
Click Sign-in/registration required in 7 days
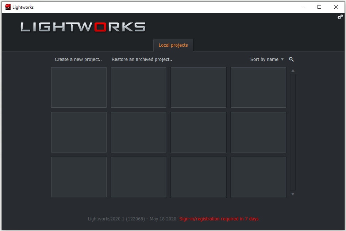tap(219, 219)
